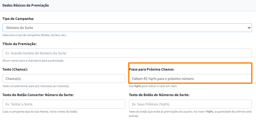Click the chevron arrow of the campaign select

point(249,28)
